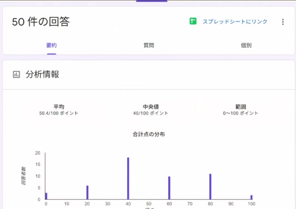Click the 0〜100 ポイント range value
Image resolution: width=296 pixels, height=209 pixels.
241,113
